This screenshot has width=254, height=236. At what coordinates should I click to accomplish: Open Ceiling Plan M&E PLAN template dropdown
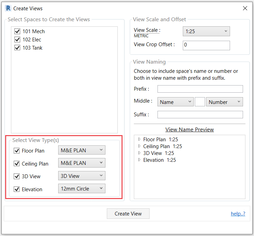pyautogui.click(x=81, y=163)
